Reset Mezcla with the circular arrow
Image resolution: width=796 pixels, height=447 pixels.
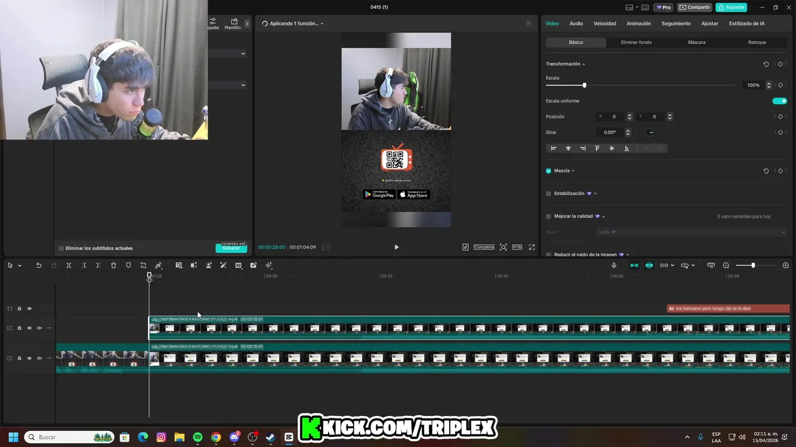pyautogui.click(x=766, y=171)
